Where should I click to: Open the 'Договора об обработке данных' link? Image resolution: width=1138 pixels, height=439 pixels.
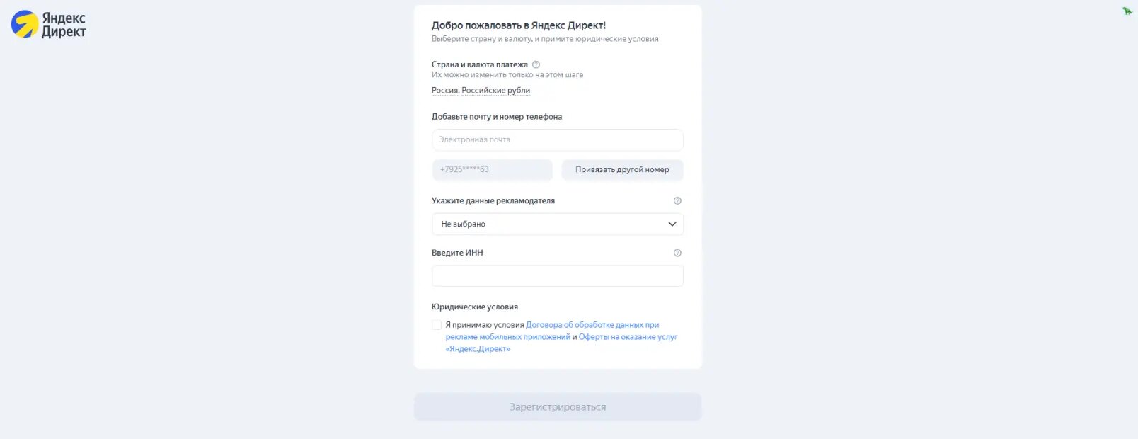(592, 325)
